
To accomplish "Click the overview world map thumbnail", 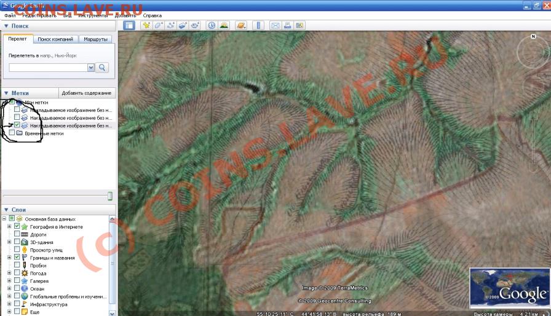I will [510, 288].
